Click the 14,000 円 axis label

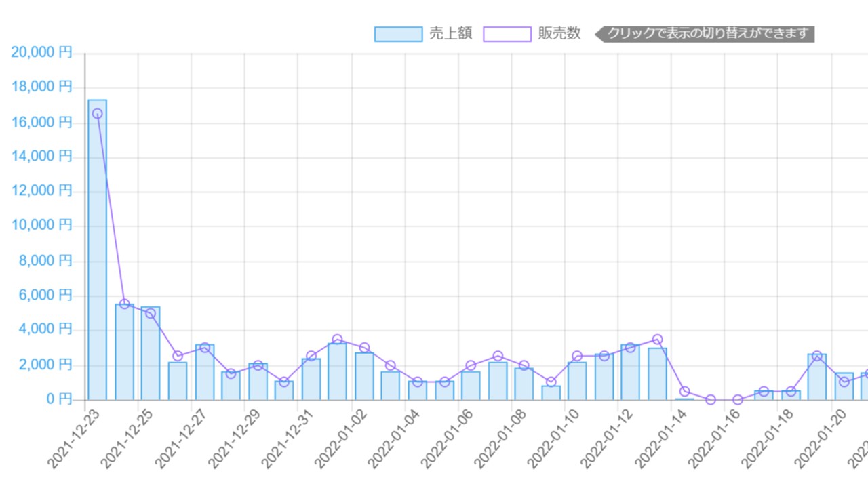[42, 157]
